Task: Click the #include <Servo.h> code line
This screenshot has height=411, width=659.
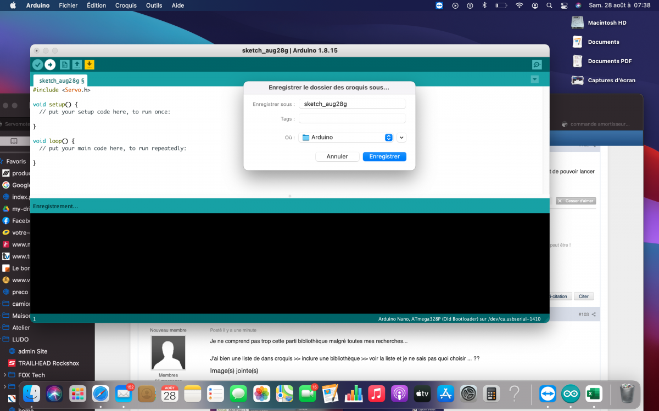Action: click(x=62, y=90)
